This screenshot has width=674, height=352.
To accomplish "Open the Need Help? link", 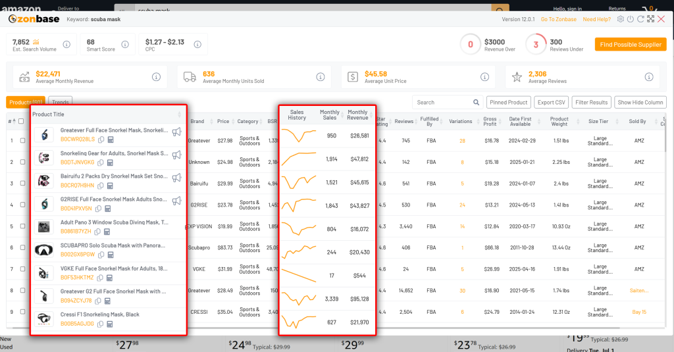I will tap(596, 19).
